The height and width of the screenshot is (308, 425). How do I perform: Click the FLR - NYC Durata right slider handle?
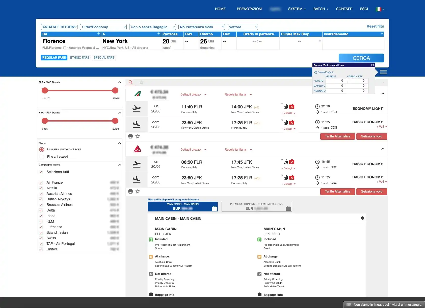[115, 90]
